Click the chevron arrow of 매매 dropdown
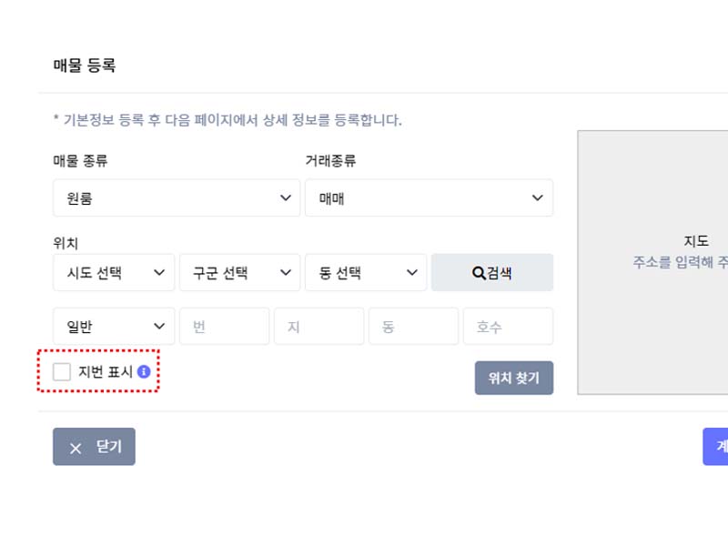This screenshot has width=728, height=546. point(537,197)
